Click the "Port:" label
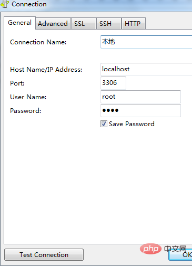192x266 pixels. pos(17,83)
